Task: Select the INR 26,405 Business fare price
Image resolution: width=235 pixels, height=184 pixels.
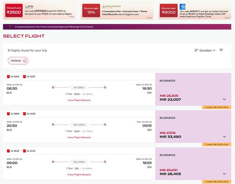Action: pyautogui.click(x=170, y=174)
